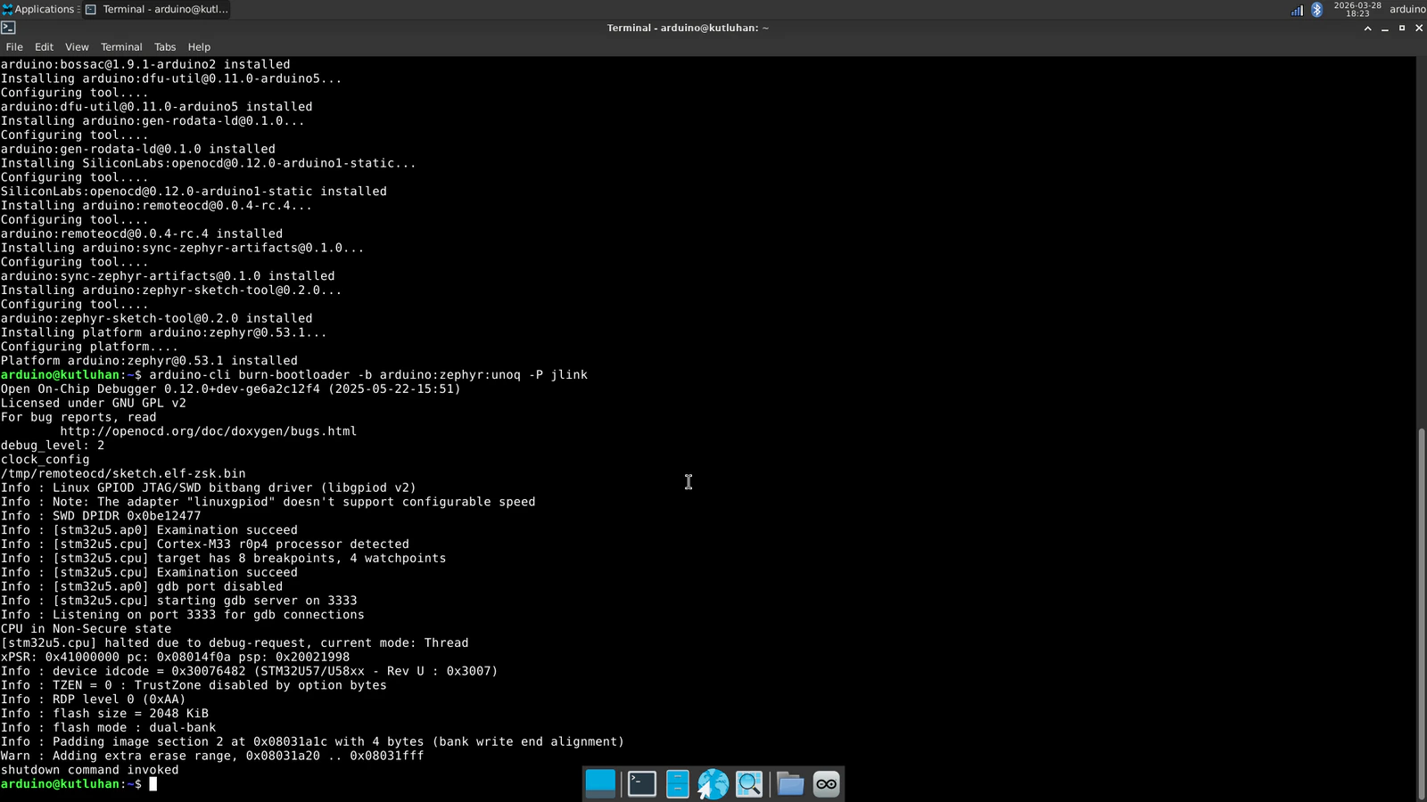Image resolution: width=1427 pixels, height=802 pixels.
Task: Click the "shutdown command invoked" line
Action: pos(89,770)
